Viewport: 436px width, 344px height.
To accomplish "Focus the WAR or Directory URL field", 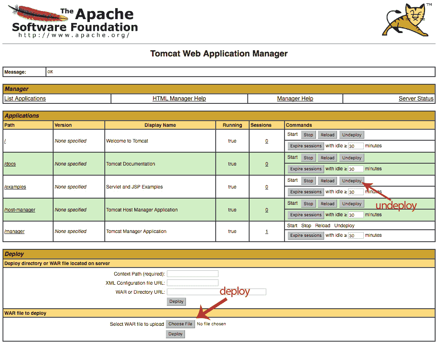I will click(x=217, y=292).
